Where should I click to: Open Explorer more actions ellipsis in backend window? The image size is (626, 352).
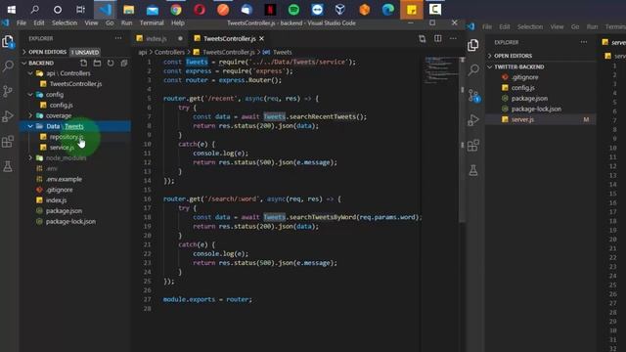point(118,38)
